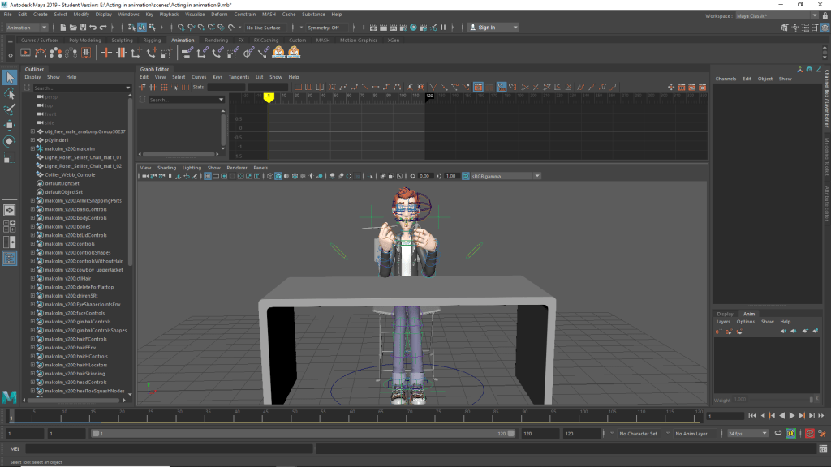Pick the Rotate tool in the toolbox
This screenshot has height=467, width=831.
(10, 141)
